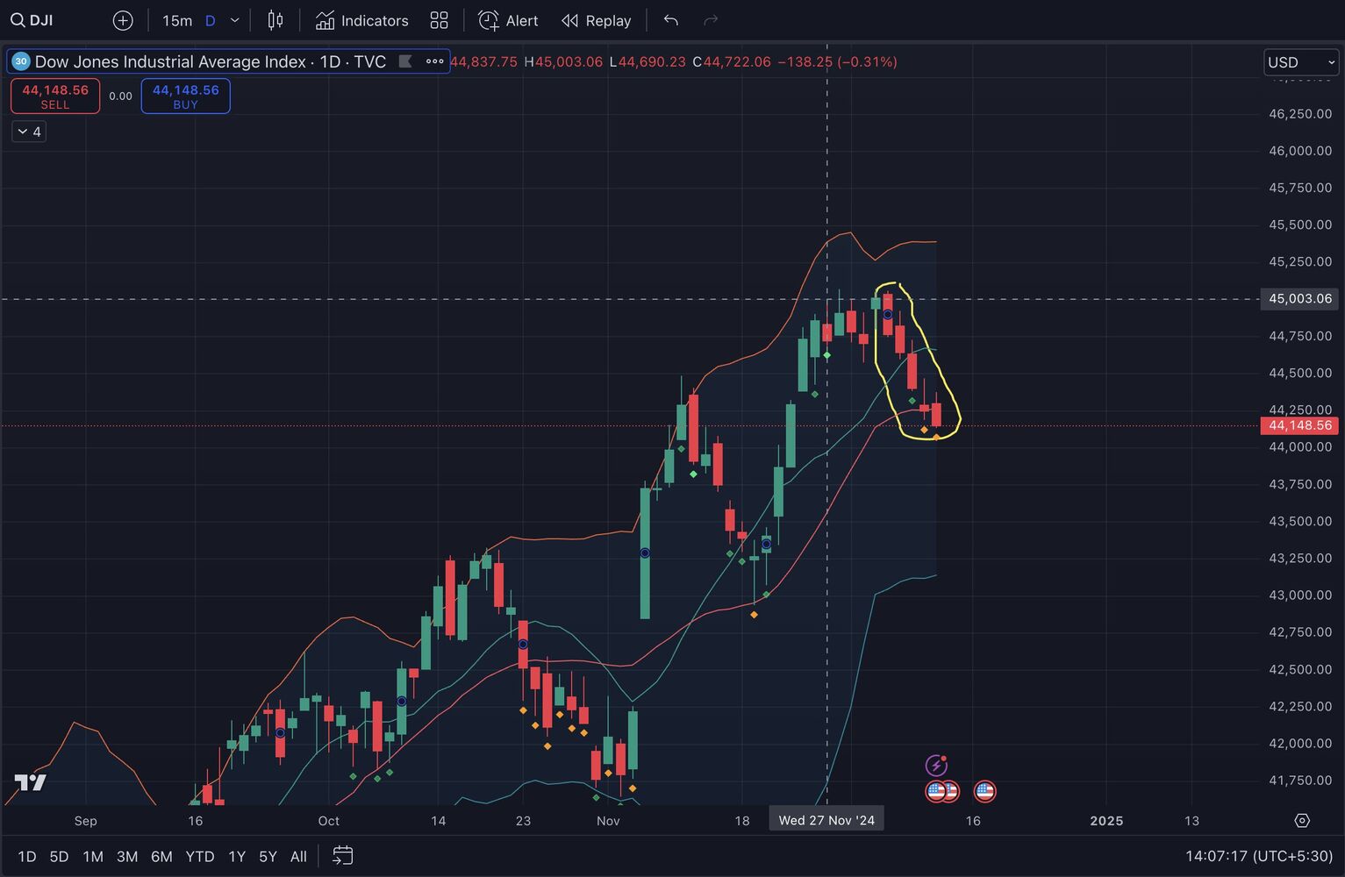The height and width of the screenshot is (877, 1345).
Task: Click the 0.00 spread value
Action: [120, 96]
